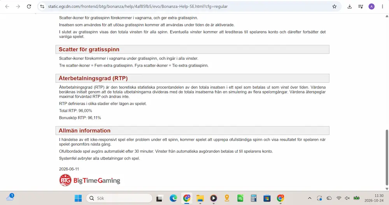The image size is (389, 205).
Task: Open the second Chrome taskbar icon
Action: click(280, 198)
